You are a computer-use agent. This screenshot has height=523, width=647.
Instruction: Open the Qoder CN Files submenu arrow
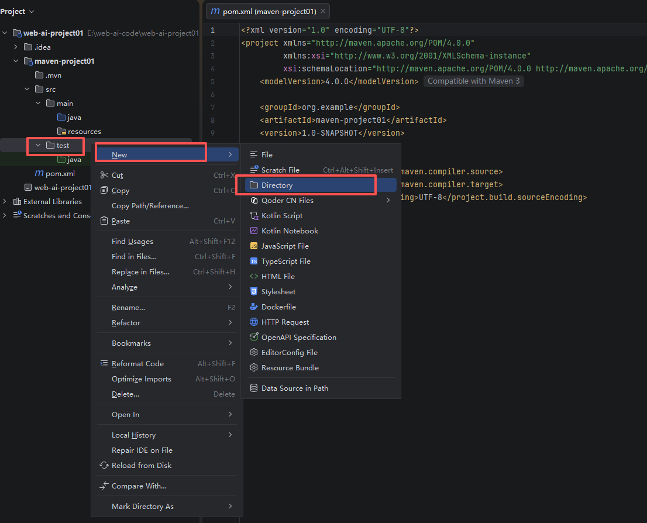388,200
